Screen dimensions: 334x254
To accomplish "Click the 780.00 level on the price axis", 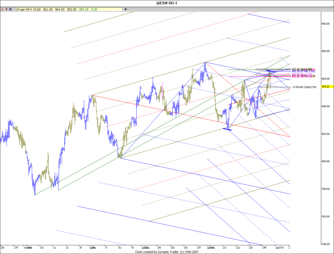I will (x=326, y=189).
